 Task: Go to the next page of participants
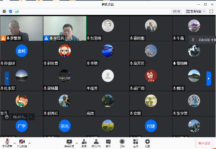[x=209, y=79]
